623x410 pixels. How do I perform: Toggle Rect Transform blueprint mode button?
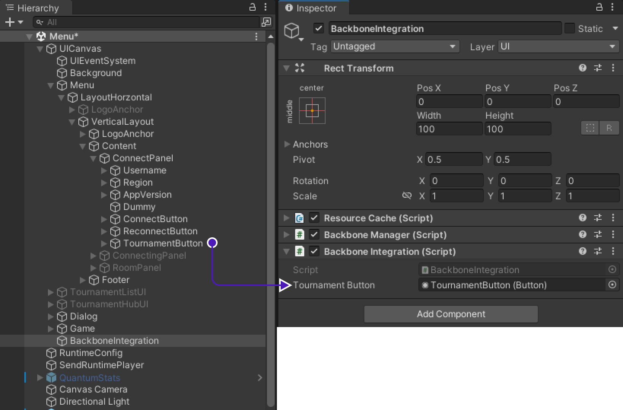pos(590,128)
